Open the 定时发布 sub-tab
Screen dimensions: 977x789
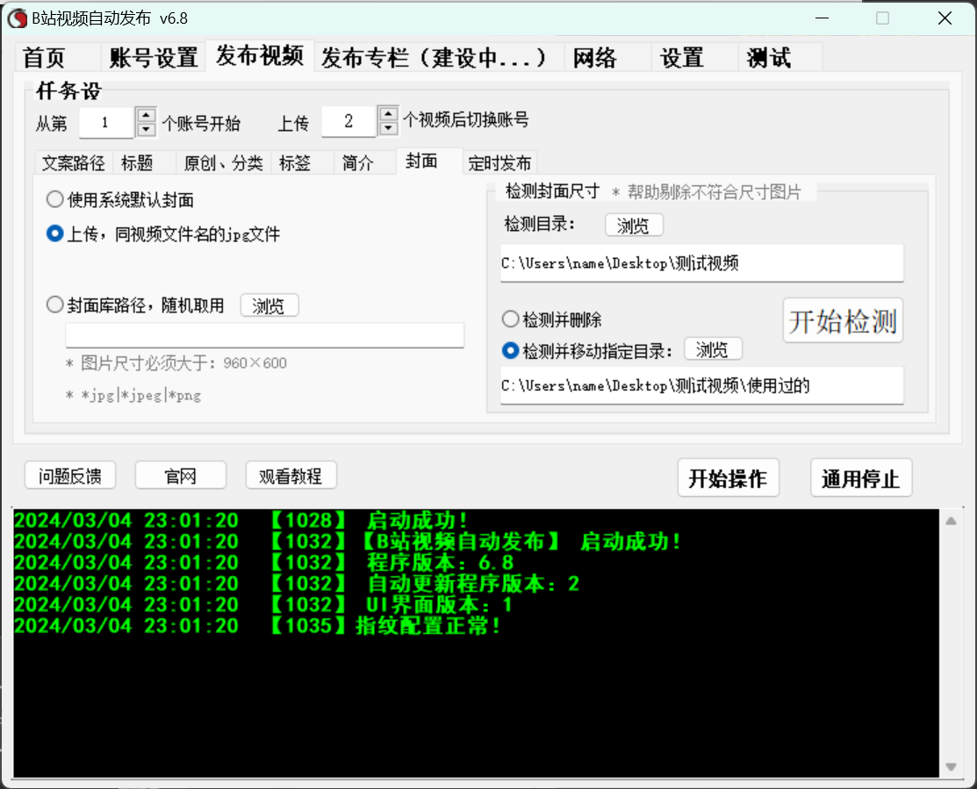coord(499,163)
